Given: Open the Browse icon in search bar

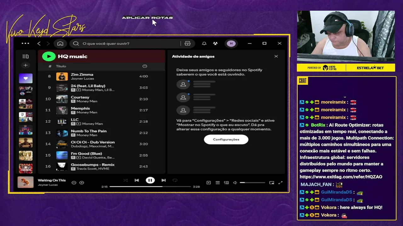Looking at the screenshot, I should tap(188, 43).
